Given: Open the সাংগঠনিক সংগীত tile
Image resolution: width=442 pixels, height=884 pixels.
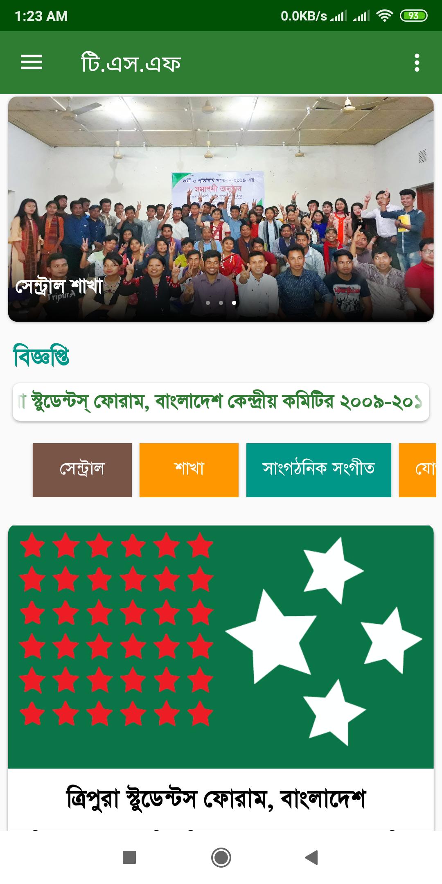Looking at the screenshot, I should click(319, 470).
